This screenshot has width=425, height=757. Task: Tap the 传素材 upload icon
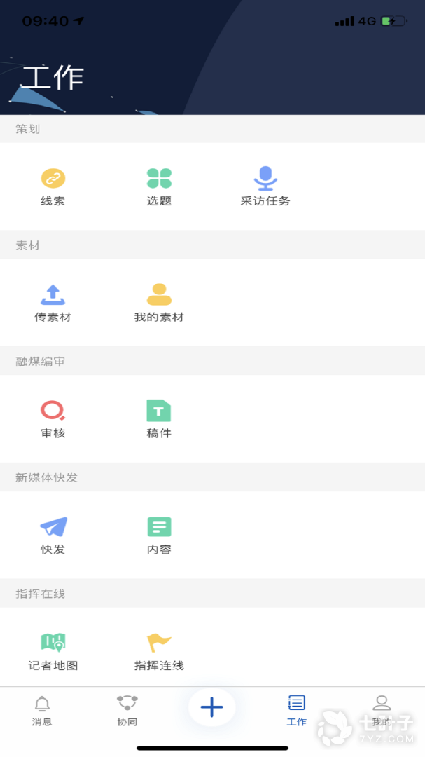[x=53, y=294]
